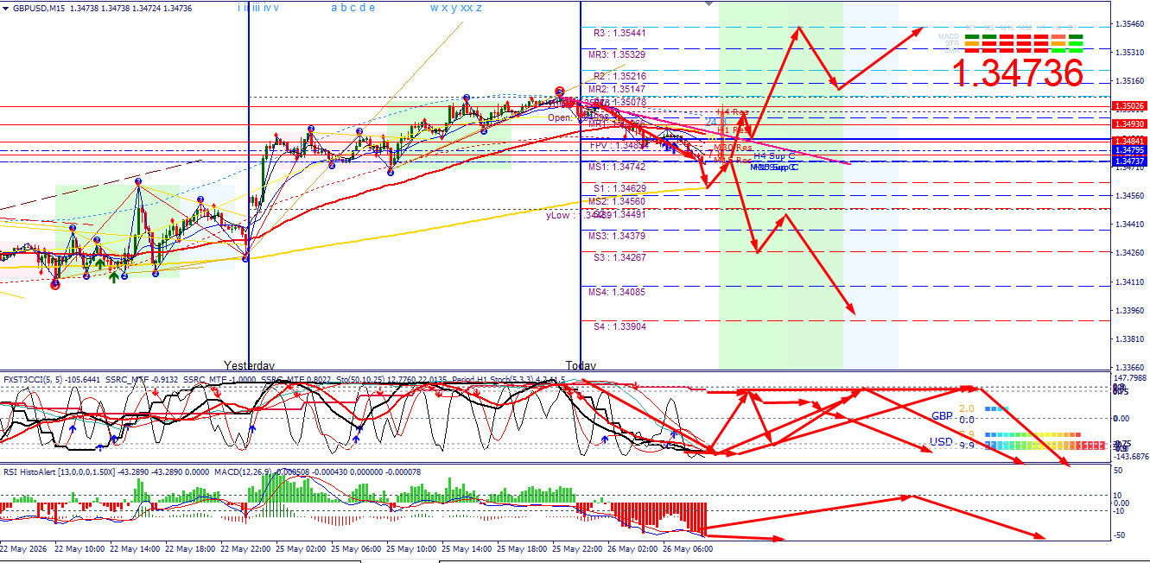1150x563 pixels.
Task: Select the MS4: 1.34085 pivot label
Action: click(x=617, y=293)
